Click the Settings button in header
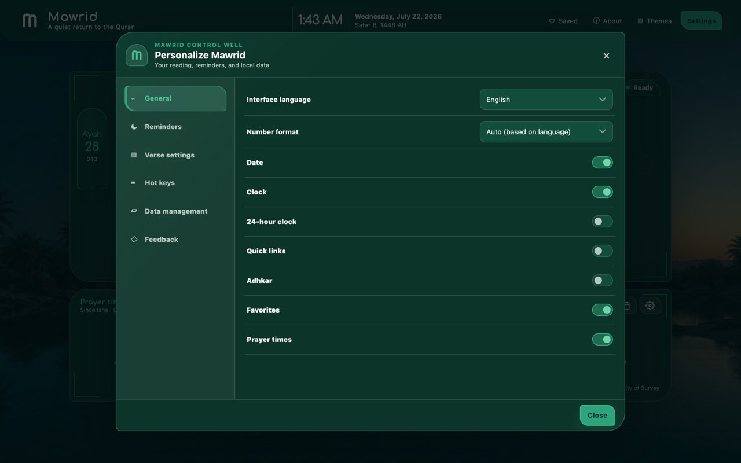The height and width of the screenshot is (463, 741). coord(702,21)
